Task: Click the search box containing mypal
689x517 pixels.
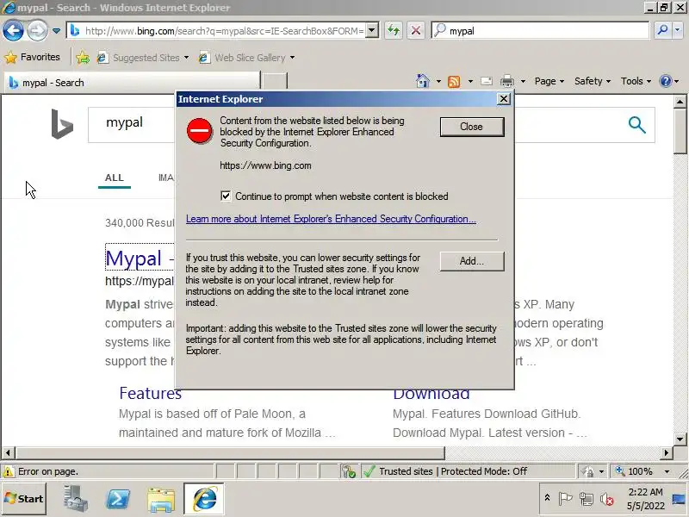Action: point(540,31)
